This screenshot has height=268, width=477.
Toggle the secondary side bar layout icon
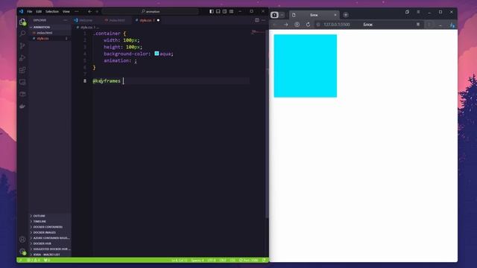point(225,12)
